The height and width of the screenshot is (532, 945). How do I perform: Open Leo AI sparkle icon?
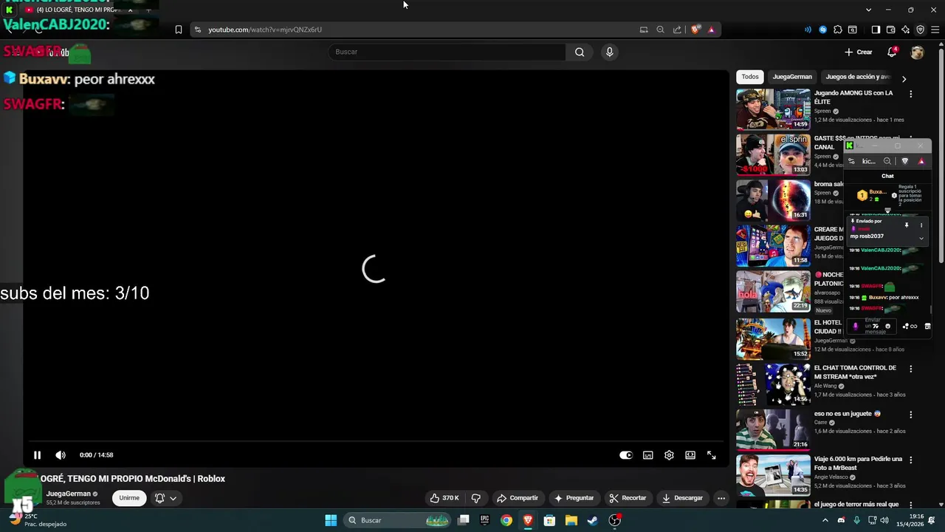pos(905,30)
